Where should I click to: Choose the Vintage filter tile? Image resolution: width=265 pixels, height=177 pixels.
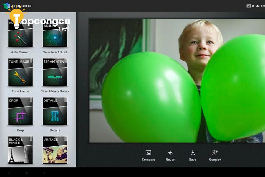click(x=55, y=150)
